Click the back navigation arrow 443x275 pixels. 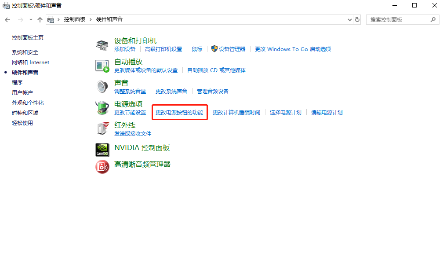pyautogui.click(x=7, y=19)
